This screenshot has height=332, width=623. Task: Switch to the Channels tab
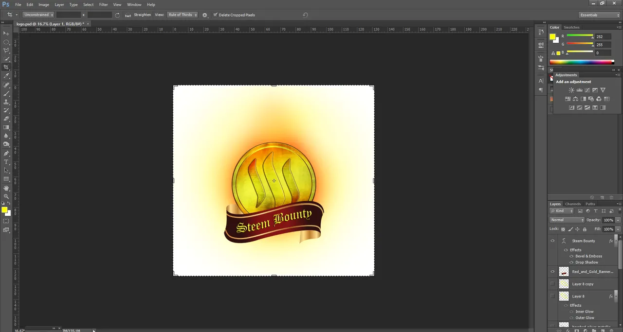click(573, 204)
